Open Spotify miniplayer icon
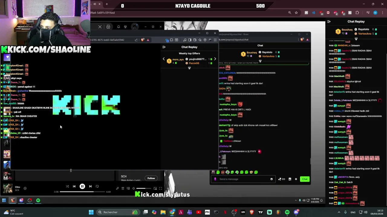 [x=155, y=189]
